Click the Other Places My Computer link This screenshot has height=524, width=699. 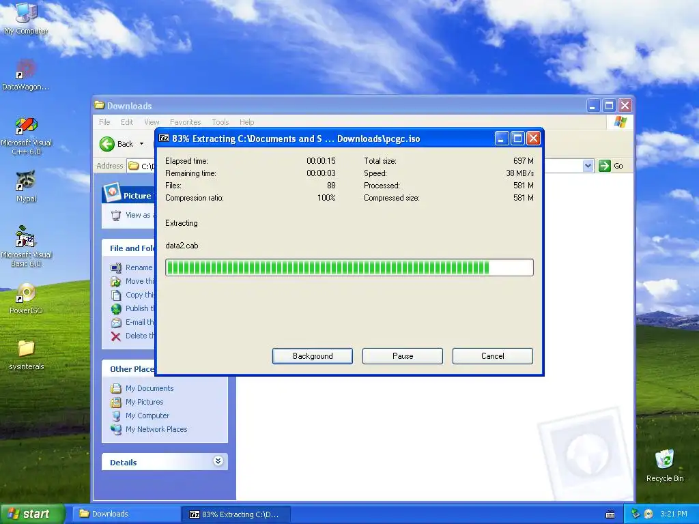tap(147, 416)
